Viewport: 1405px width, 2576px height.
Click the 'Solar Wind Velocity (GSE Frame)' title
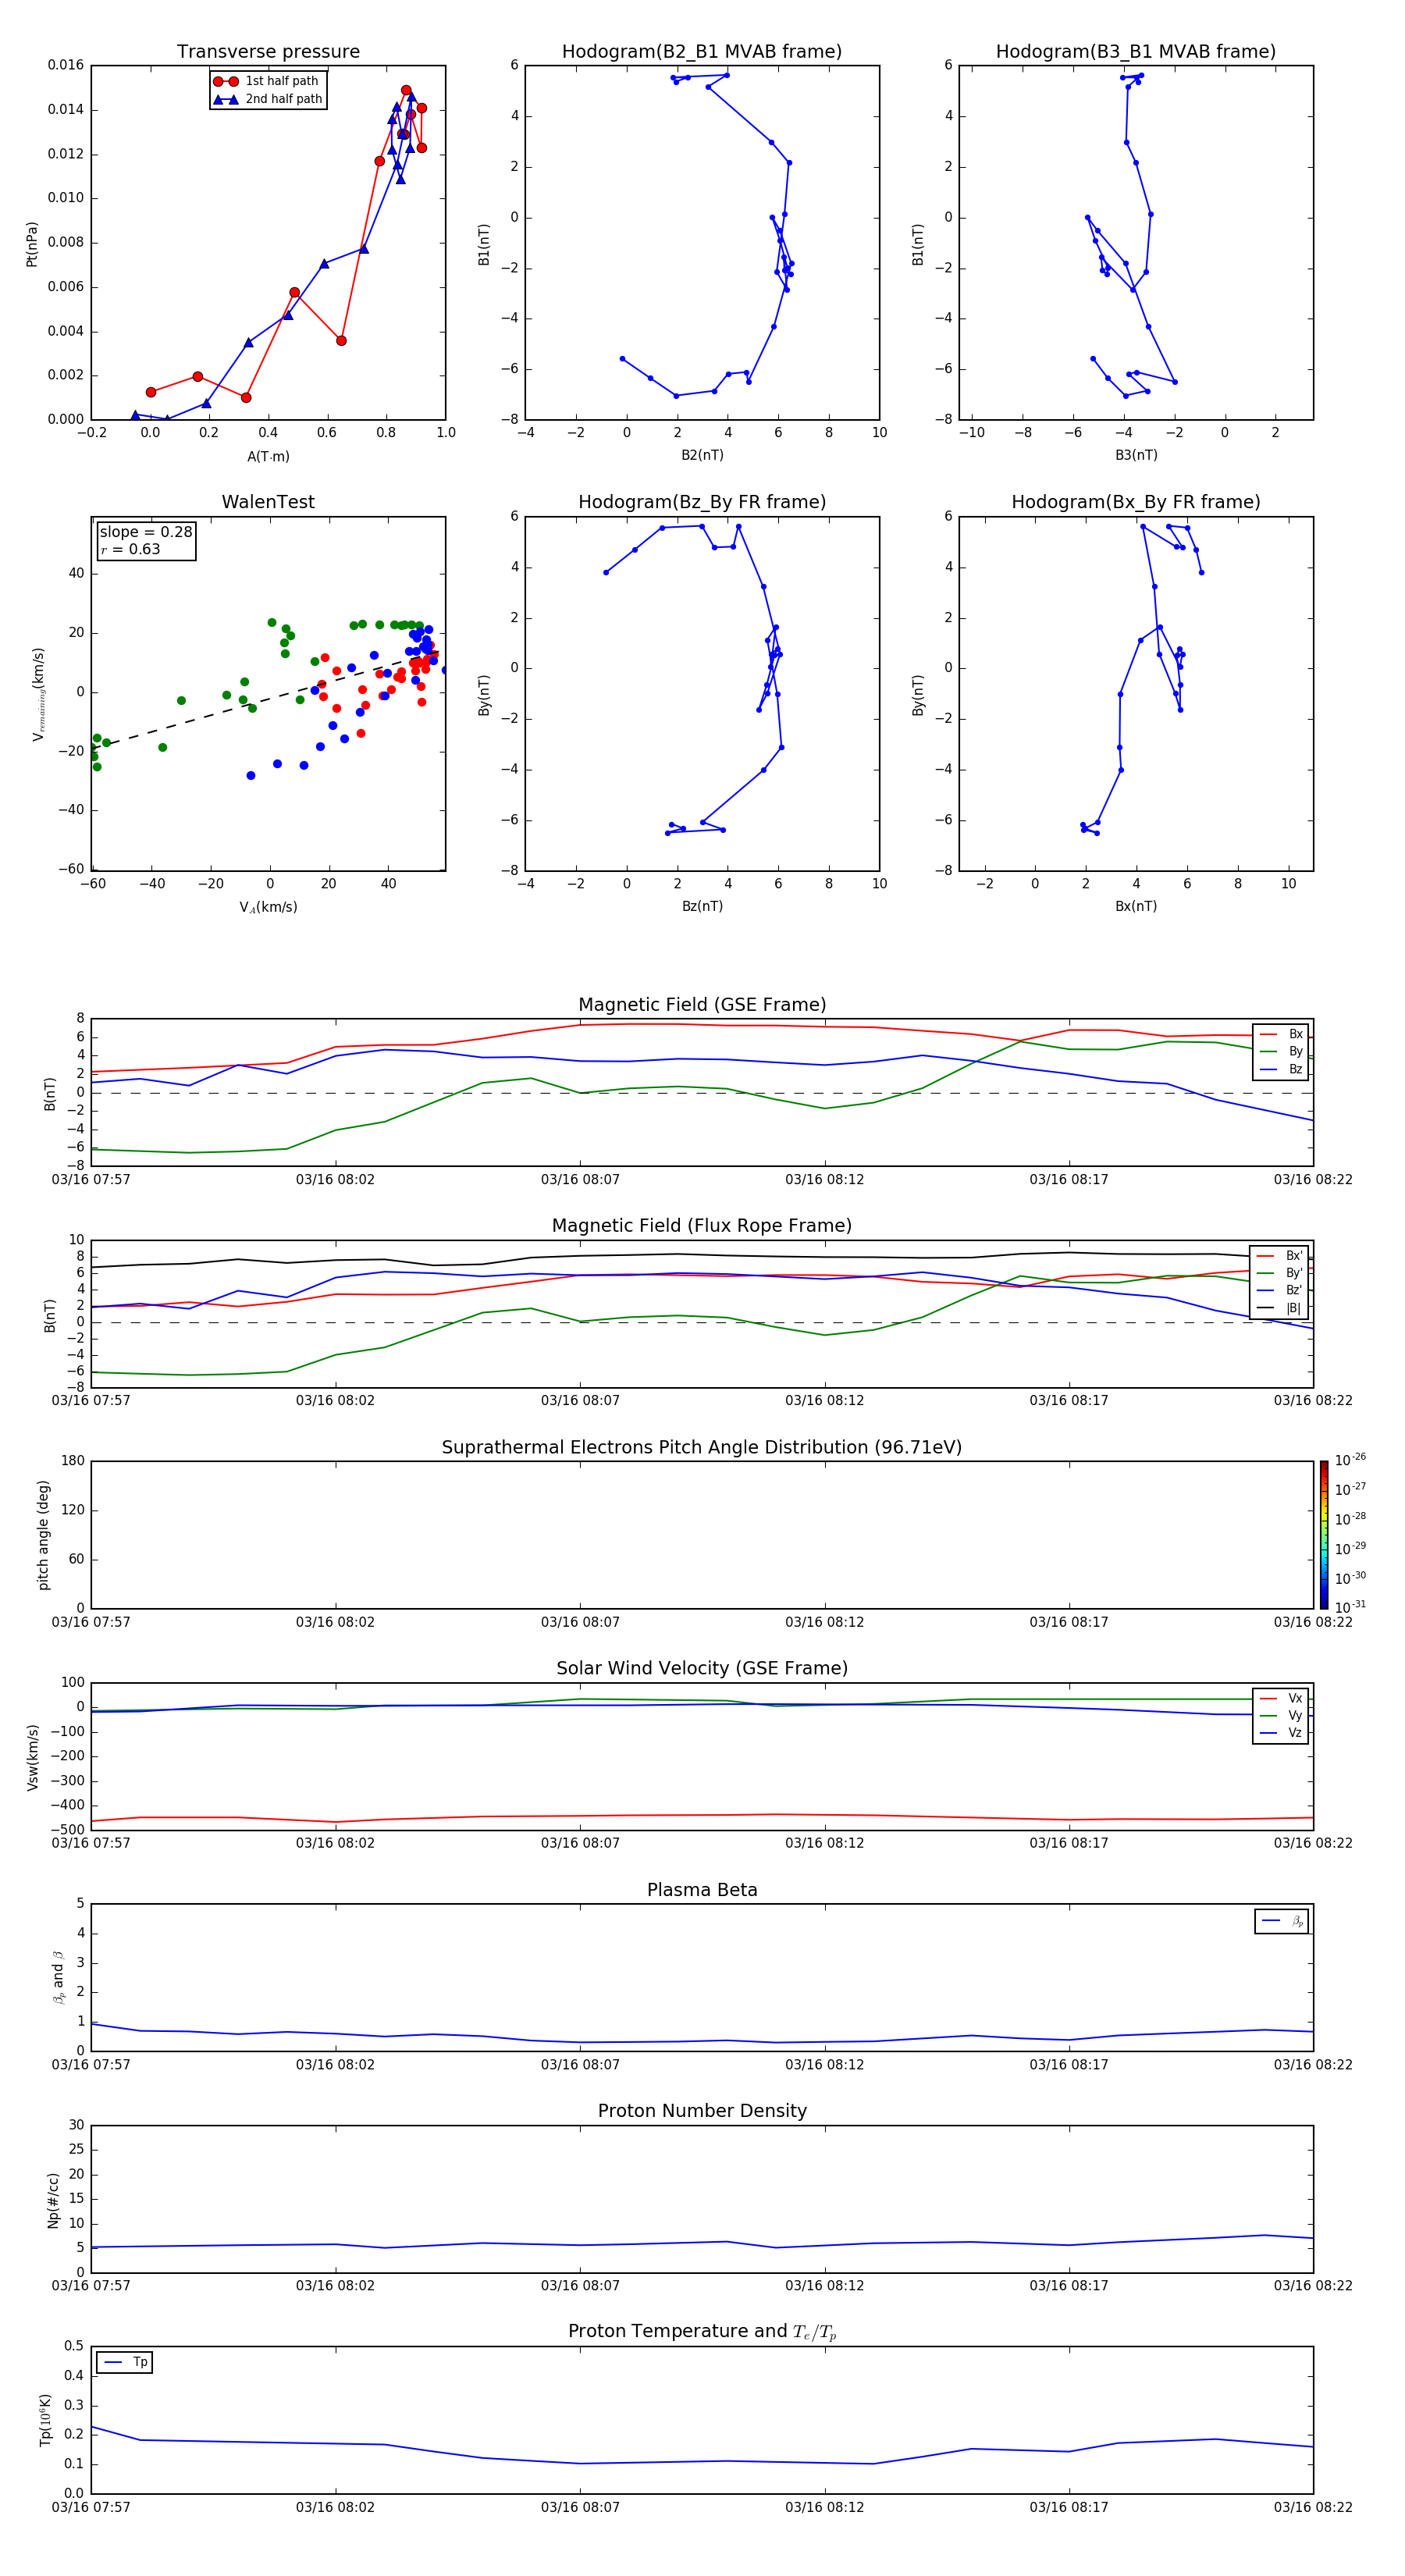[x=702, y=1669]
